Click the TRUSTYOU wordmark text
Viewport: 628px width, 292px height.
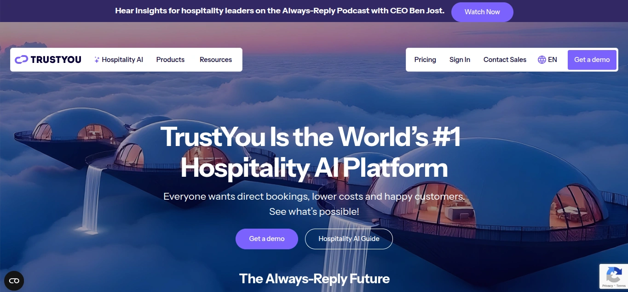[x=56, y=60]
